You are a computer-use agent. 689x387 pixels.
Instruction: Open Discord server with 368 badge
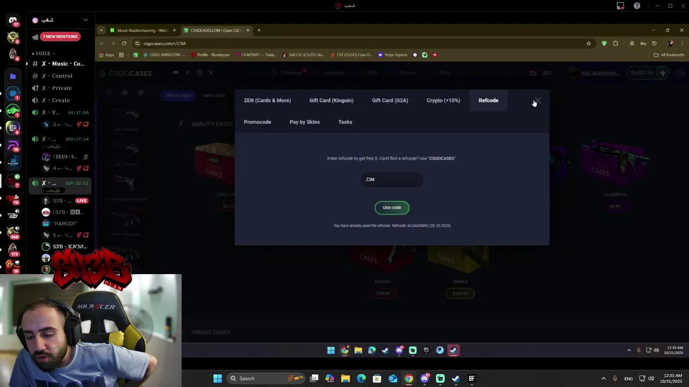click(x=13, y=232)
